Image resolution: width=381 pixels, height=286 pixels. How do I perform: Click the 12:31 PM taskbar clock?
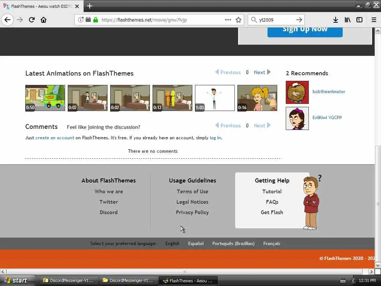pos(367,280)
